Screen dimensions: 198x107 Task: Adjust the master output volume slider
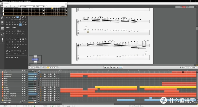point(32,102)
